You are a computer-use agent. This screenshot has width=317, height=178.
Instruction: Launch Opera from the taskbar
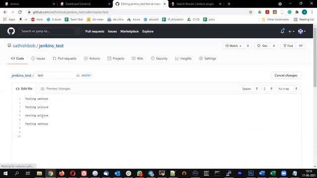pyautogui.click(x=73, y=173)
